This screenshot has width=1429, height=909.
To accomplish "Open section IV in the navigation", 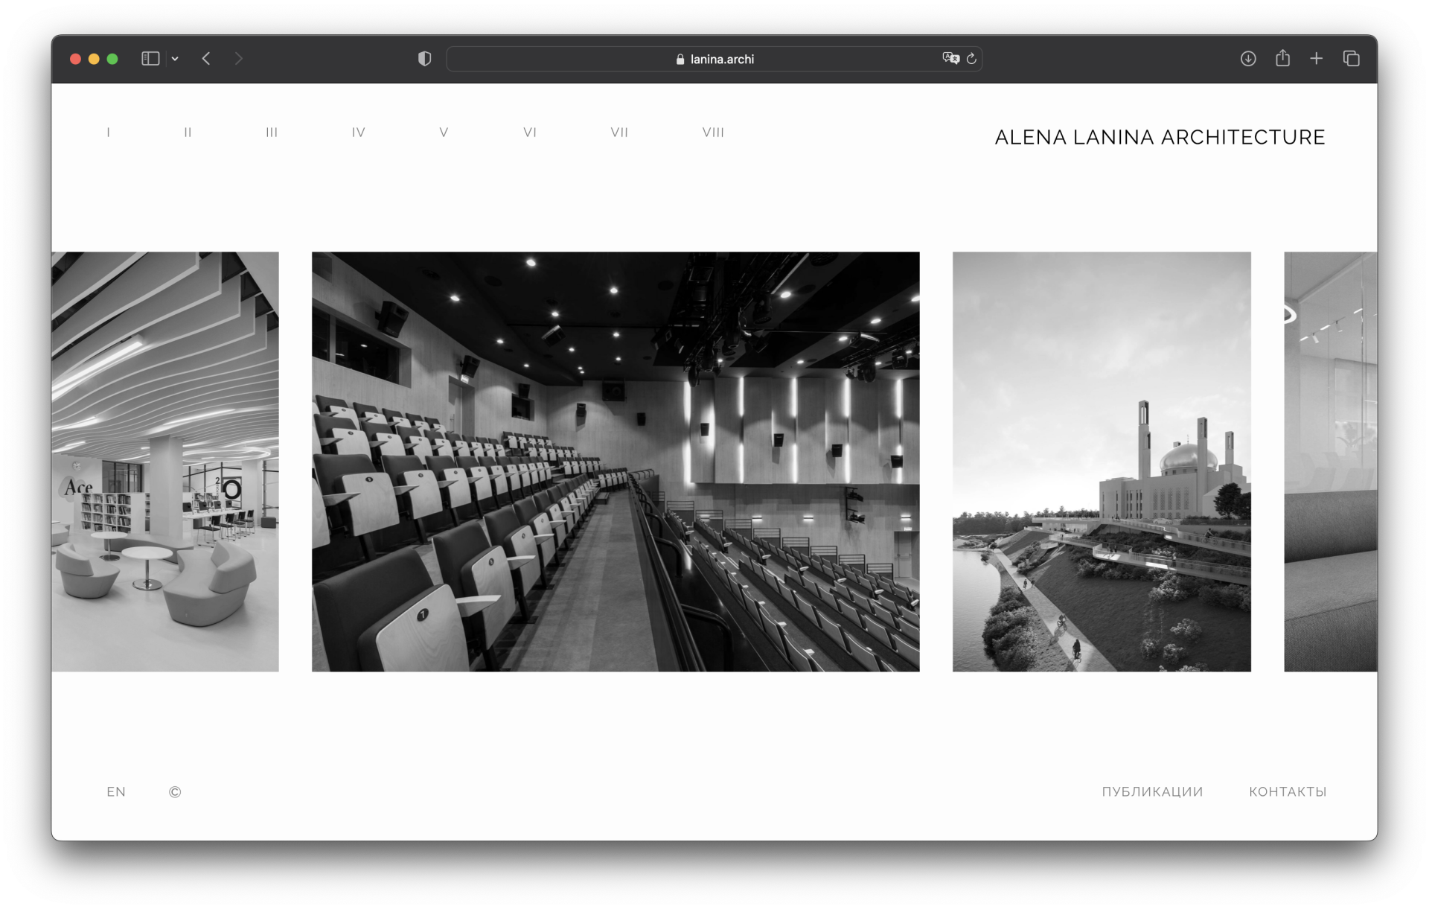I will (x=359, y=133).
